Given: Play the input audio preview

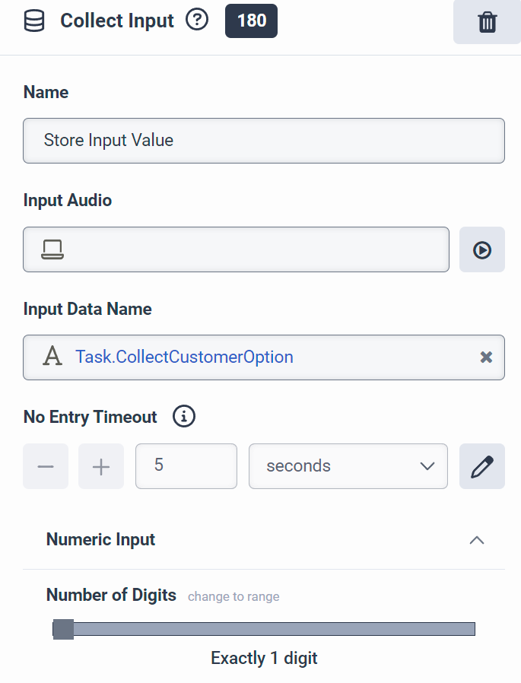Looking at the screenshot, I should click(482, 249).
